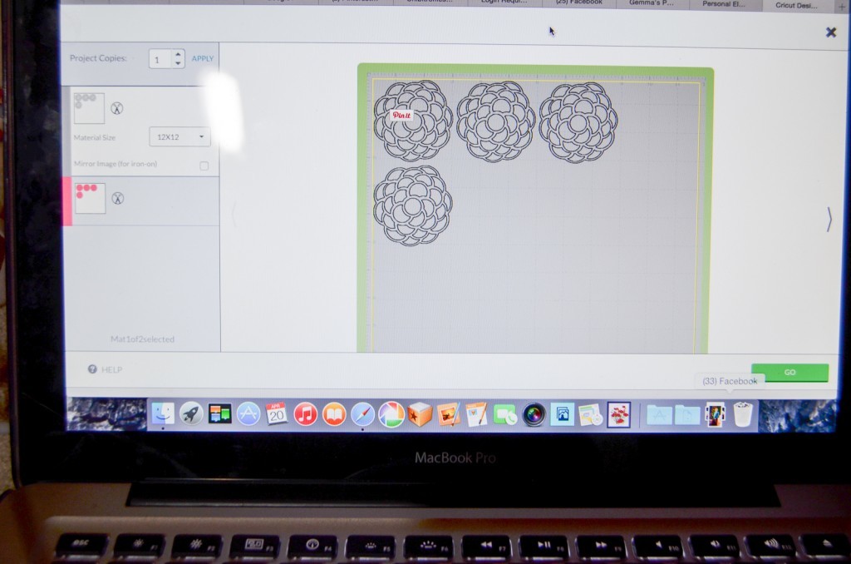Click the flower in the second row of the mat
This screenshot has width=851, height=564.
pyautogui.click(x=413, y=205)
